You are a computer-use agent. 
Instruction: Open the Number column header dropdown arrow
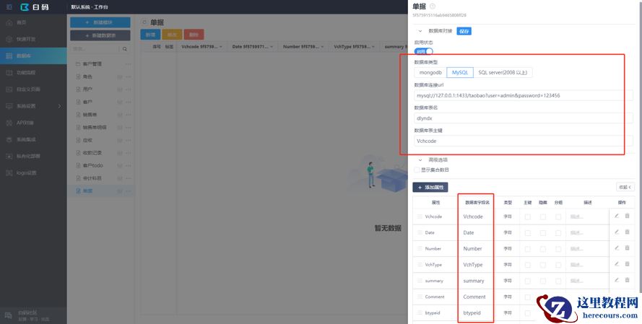pos(323,47)
